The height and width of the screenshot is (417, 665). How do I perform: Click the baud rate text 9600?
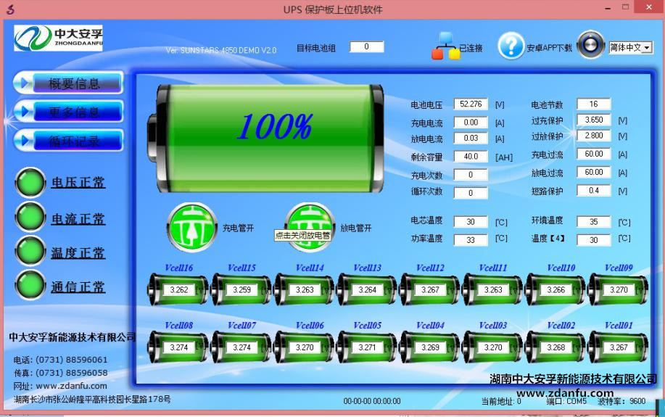point(637,401)
